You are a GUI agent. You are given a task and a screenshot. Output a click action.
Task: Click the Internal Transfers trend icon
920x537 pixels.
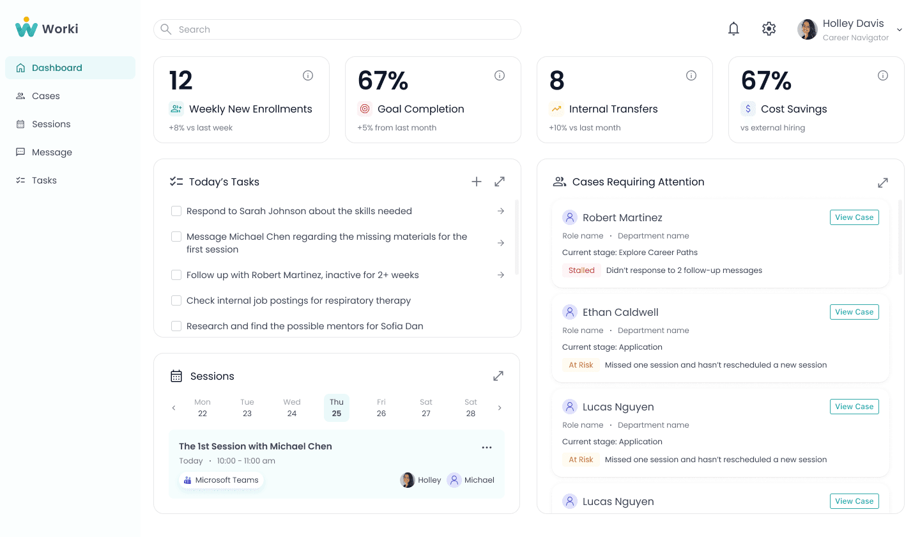pos(556,109)
